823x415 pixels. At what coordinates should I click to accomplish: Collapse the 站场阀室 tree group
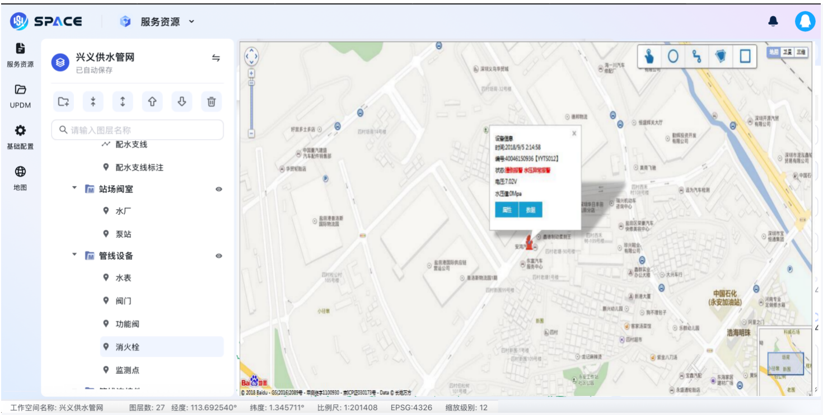74,188
